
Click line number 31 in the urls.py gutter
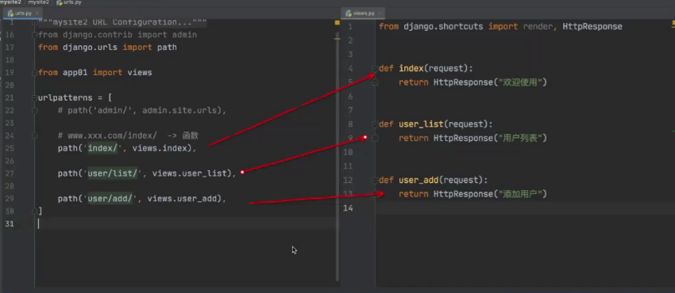pos(10,223)
